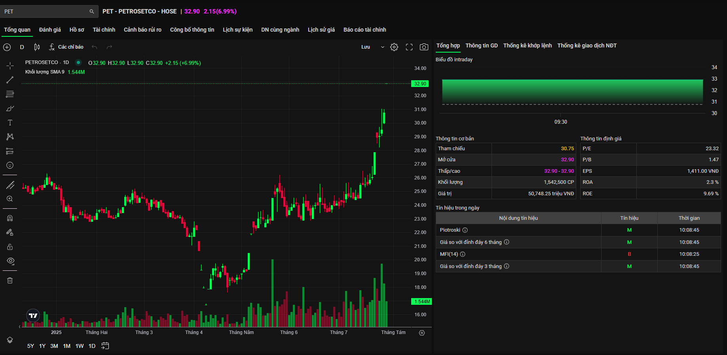This screenshot has width=727, height=355.
Task: Open the Fibonacci retracement tool
Action: (x=10, y=94)
